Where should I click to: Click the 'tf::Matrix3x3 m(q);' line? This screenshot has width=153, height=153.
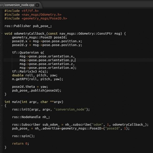click(x=30, y=71)
